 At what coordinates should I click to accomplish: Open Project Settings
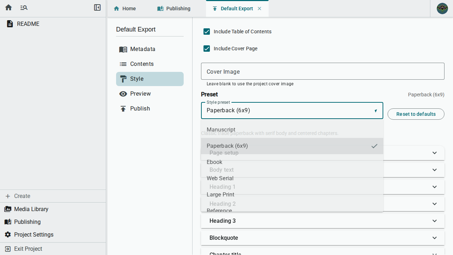[53, 234]
